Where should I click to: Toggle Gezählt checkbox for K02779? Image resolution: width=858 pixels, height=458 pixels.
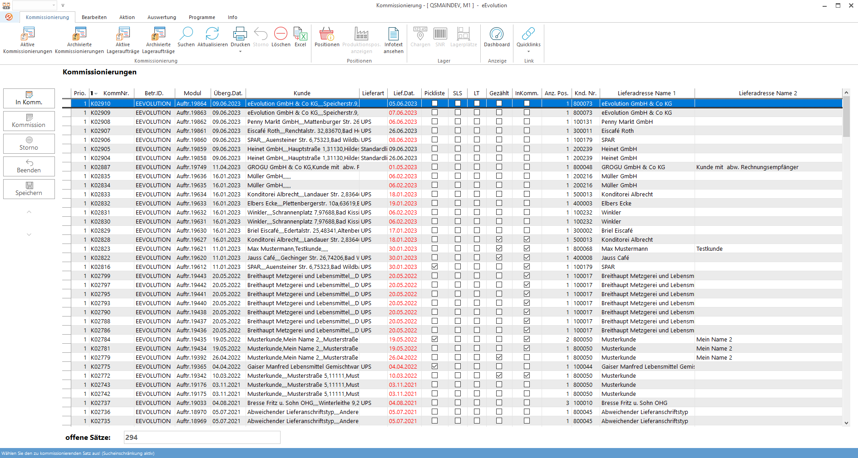[499, 357]
